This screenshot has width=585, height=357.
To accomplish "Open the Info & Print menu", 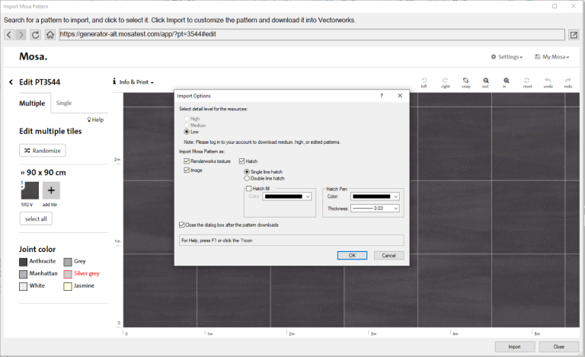I will point(133,81).
